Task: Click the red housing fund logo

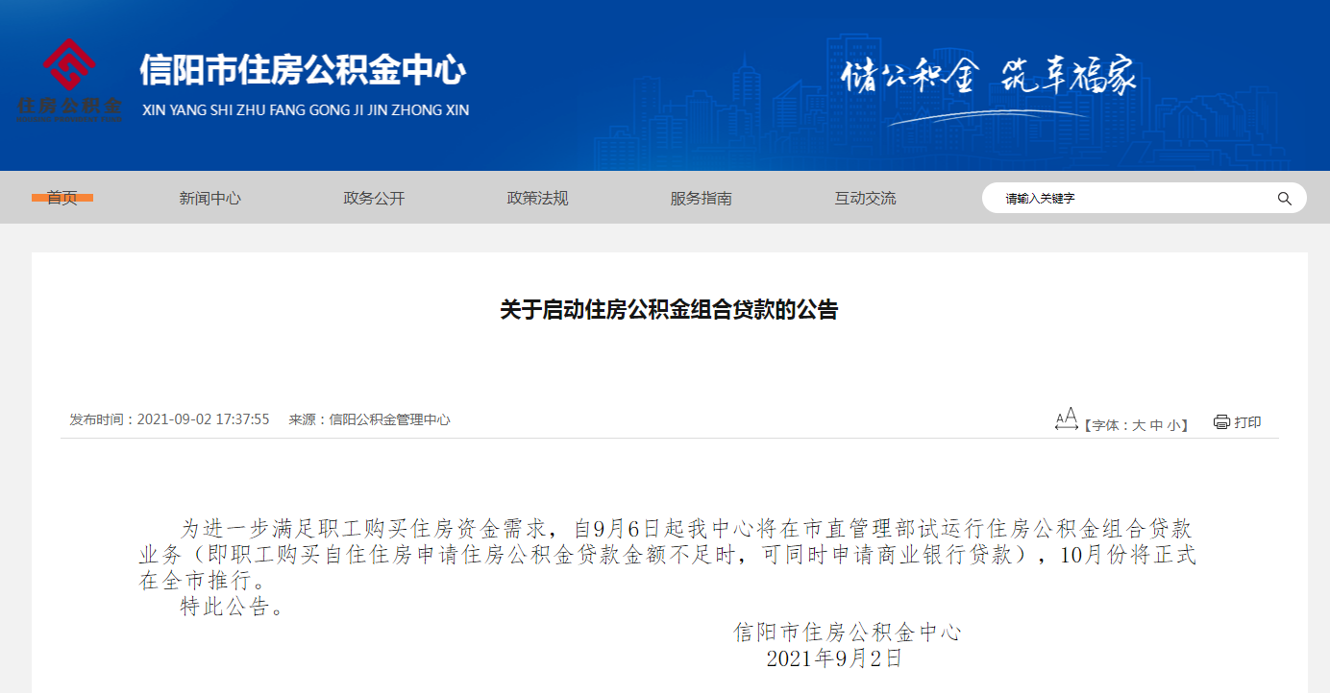Action: click(69, 79)
